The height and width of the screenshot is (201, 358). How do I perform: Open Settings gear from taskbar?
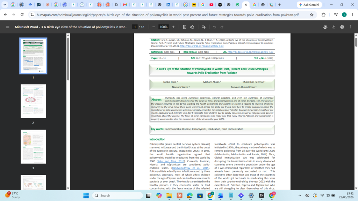click(251, 195)
